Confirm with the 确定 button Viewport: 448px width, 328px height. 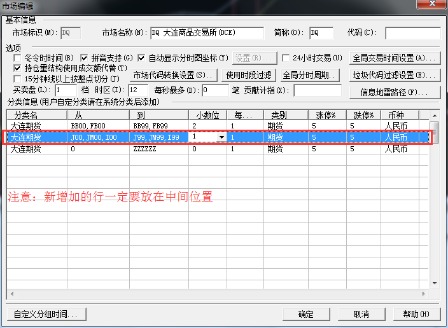coord(306,314)
